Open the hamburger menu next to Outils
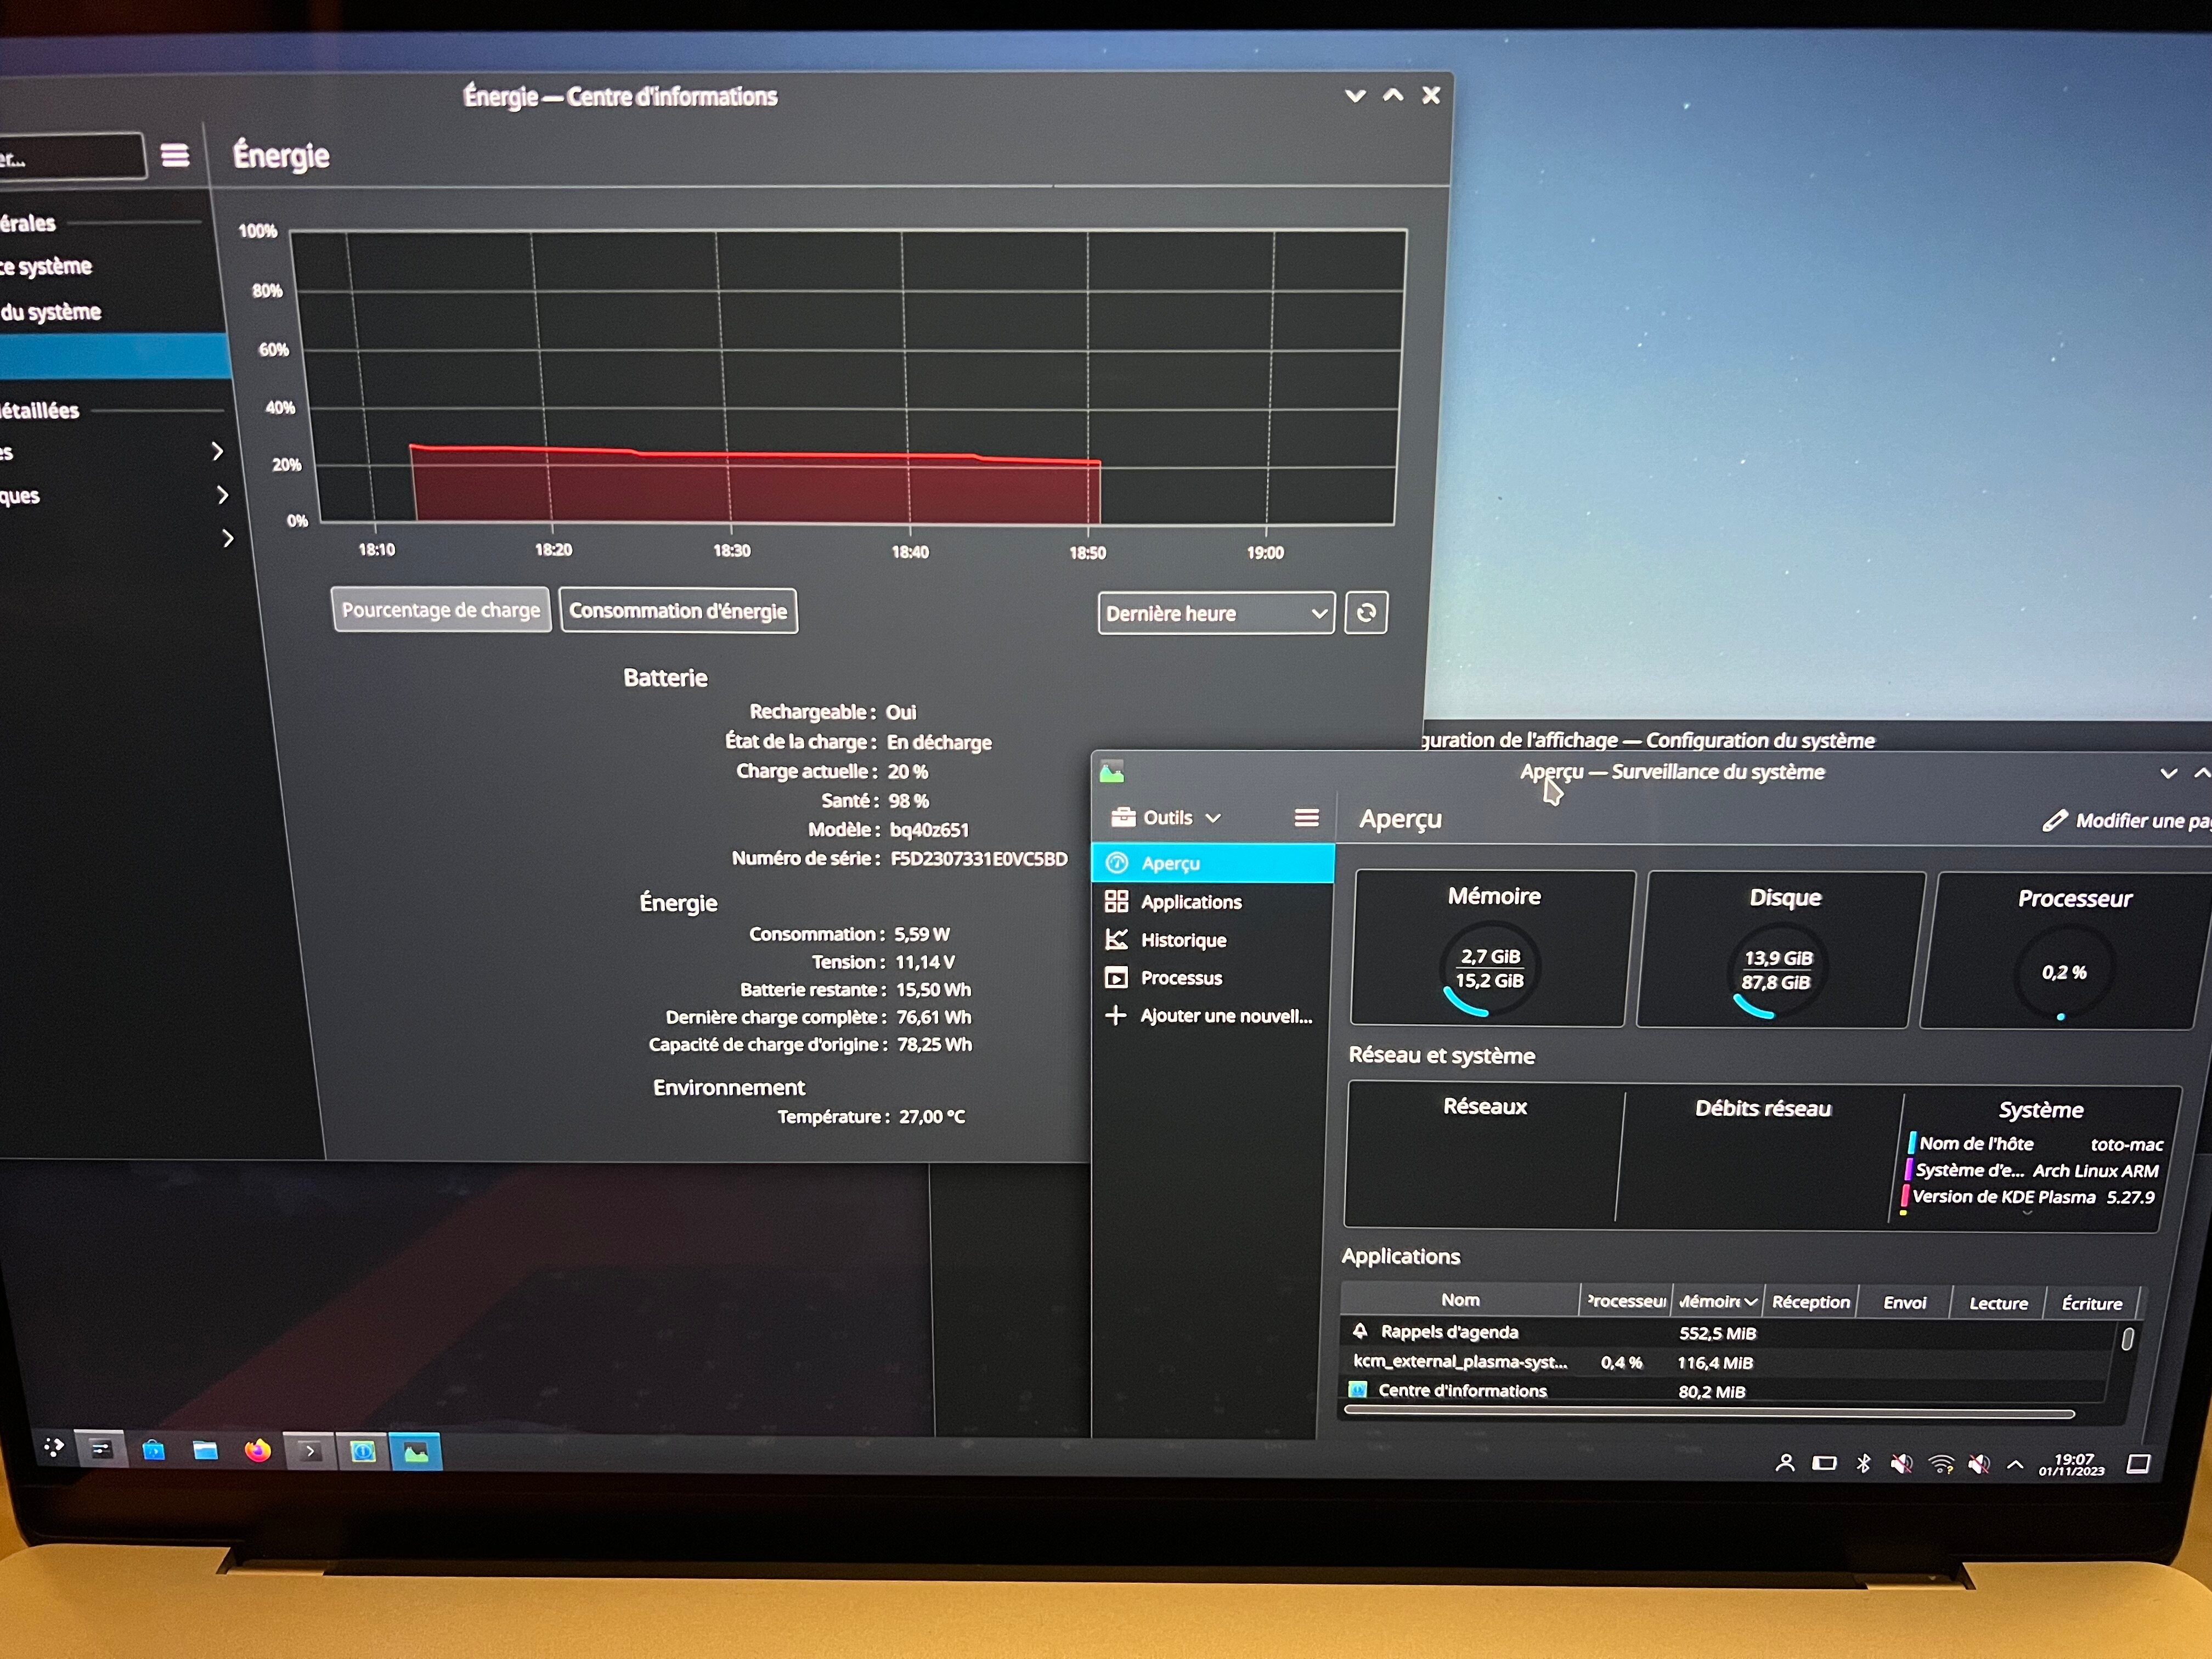This screenshot has height=1659, width=2212. coord(1306,818)
